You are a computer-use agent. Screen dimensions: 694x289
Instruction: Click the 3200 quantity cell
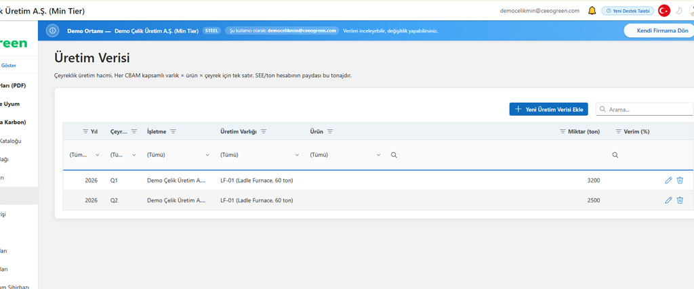click(x=594, y=180)
